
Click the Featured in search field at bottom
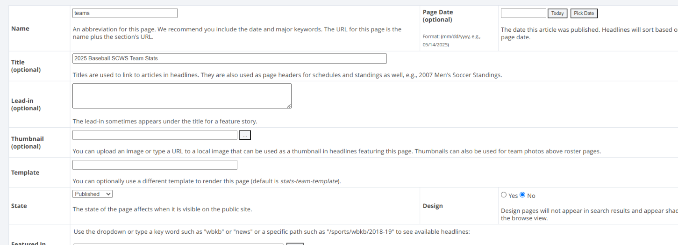point(178,244)
